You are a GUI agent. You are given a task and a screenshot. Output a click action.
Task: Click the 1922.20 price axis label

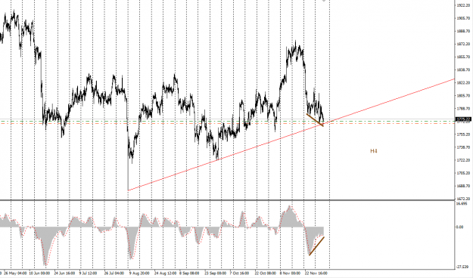(x=464, y=5)
